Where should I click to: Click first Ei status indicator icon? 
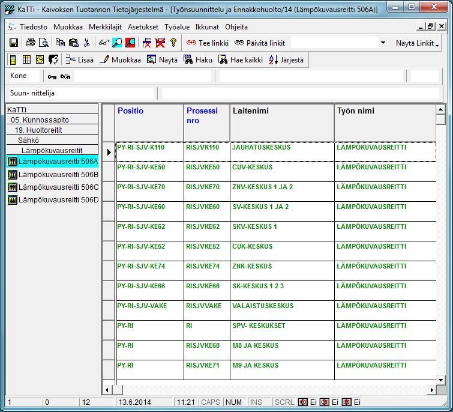point(302,402)
